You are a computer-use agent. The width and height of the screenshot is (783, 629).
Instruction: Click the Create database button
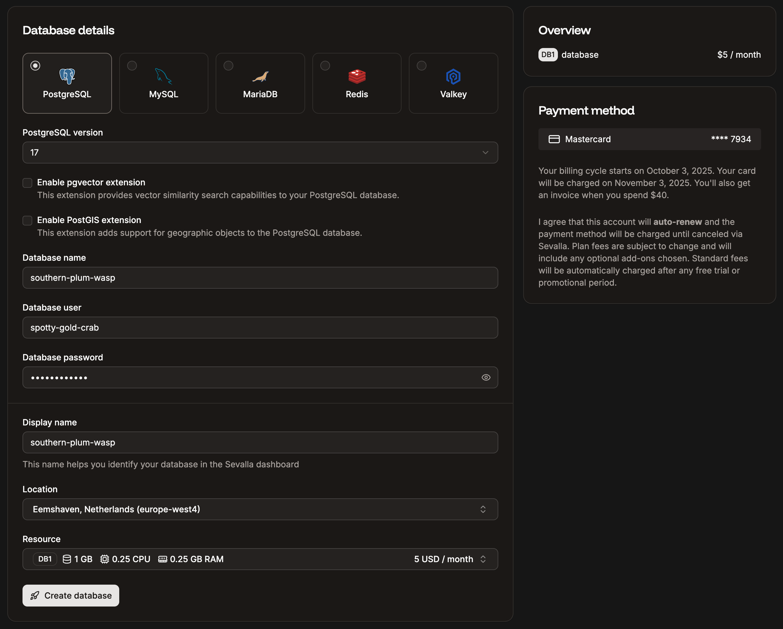tap(71, 595)
